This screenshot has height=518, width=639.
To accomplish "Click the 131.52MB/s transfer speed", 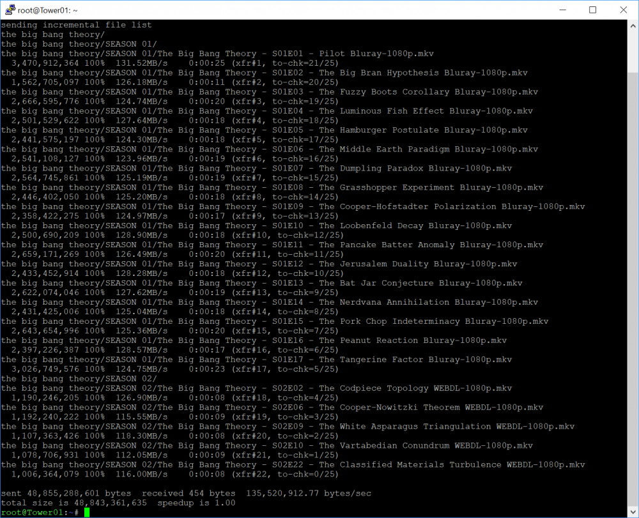I will [x=141, y=63].
